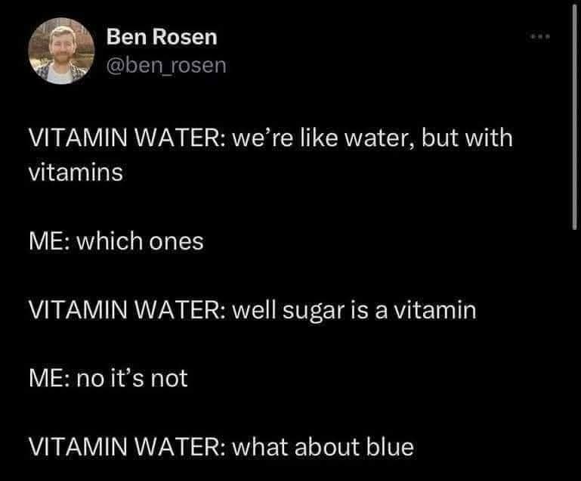Select the line "ME: no it's not"

107,377
